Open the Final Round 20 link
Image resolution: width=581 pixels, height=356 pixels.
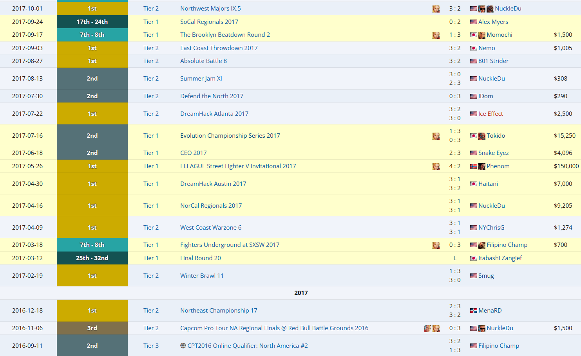point(201,258)
